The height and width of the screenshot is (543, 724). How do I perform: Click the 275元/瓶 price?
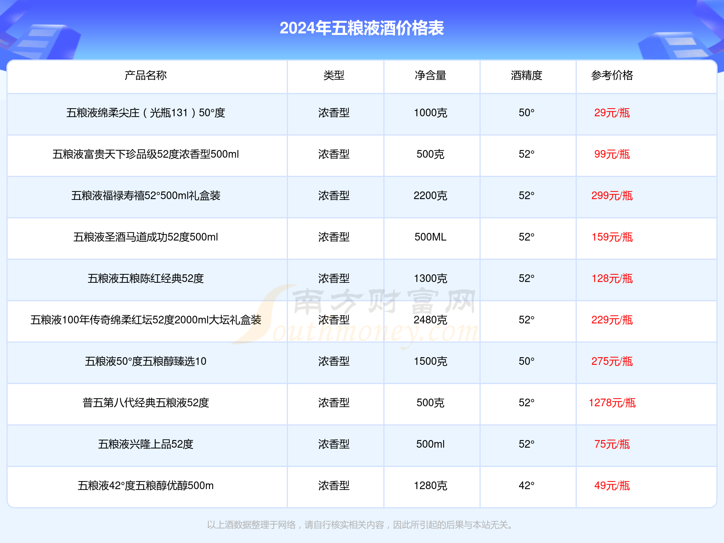tap(612, 362)
